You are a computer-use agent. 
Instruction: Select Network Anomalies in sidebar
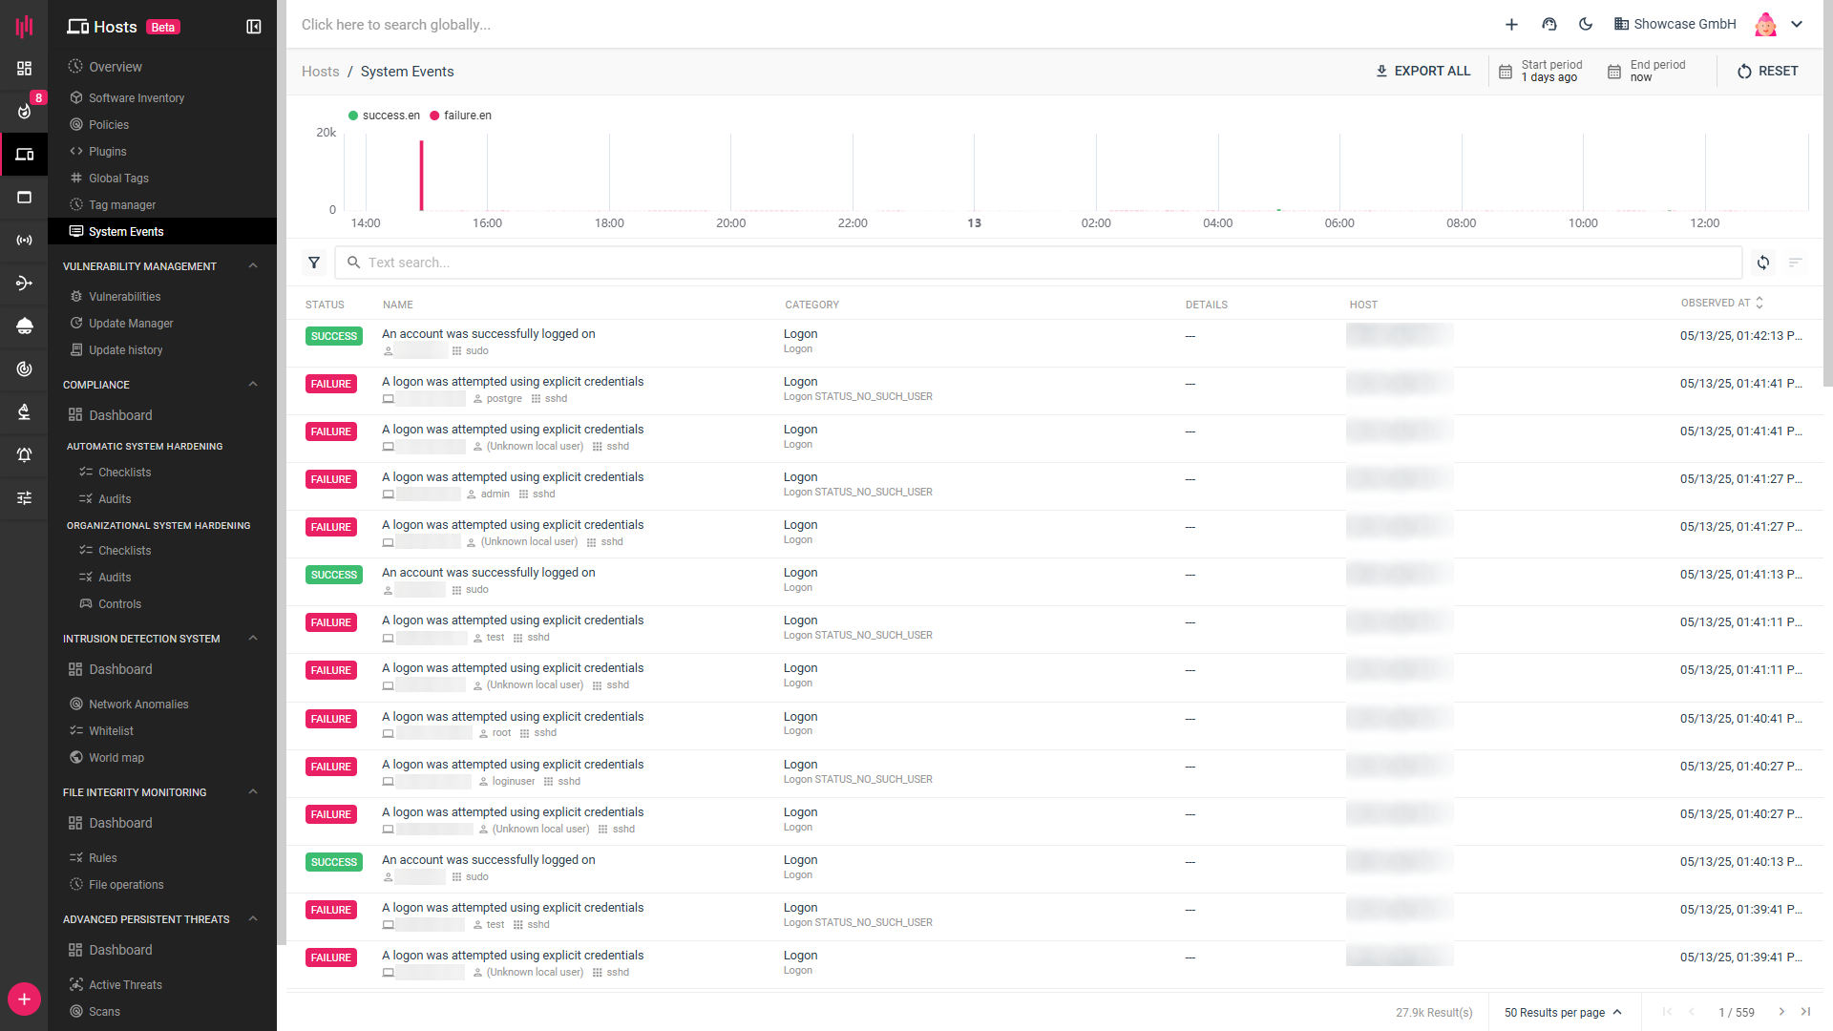tap(138, 705)
